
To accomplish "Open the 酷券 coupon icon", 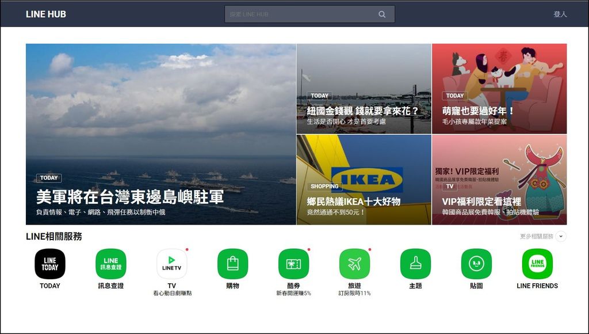I will (x=293, y=264).
